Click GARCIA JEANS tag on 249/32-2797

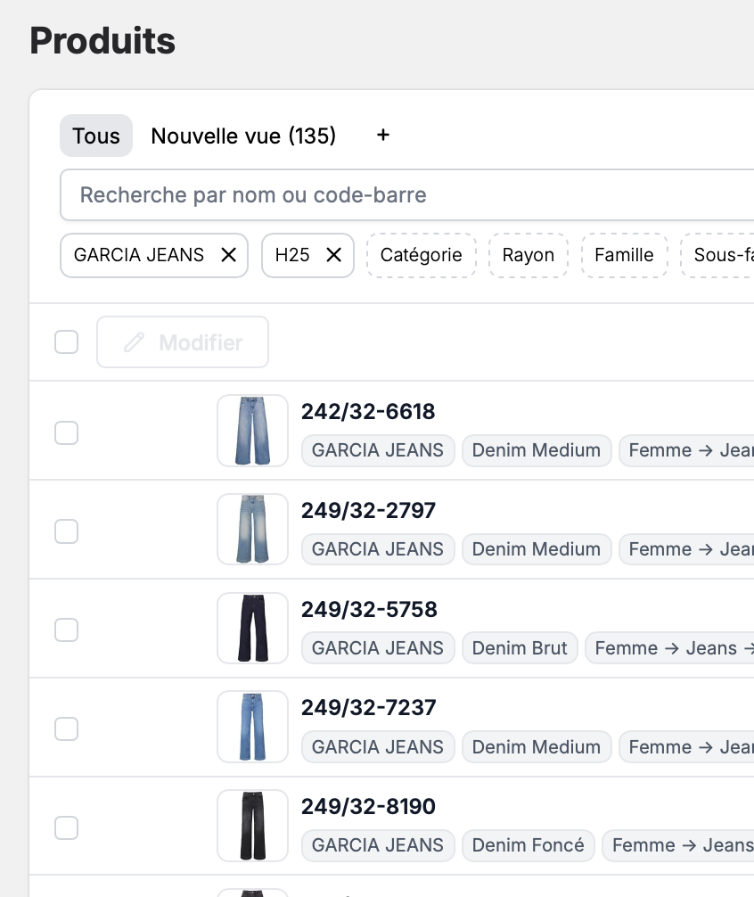coord(378,549)
